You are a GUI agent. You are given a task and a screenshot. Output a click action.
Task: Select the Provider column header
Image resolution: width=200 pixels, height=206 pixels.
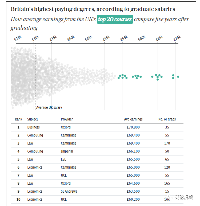click(x=67, y=119)
